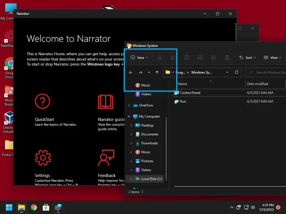Expand the Local Disk (C:) node
This screenshot has width=286, height=214.
pyautogui.click(x=131, y=179)
